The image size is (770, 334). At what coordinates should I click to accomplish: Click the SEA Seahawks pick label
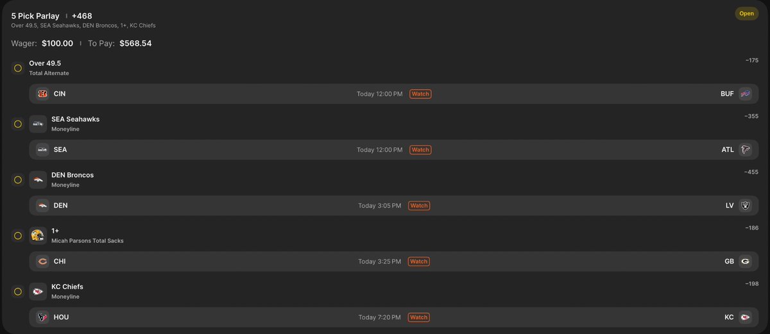click(x=75, y=119)
